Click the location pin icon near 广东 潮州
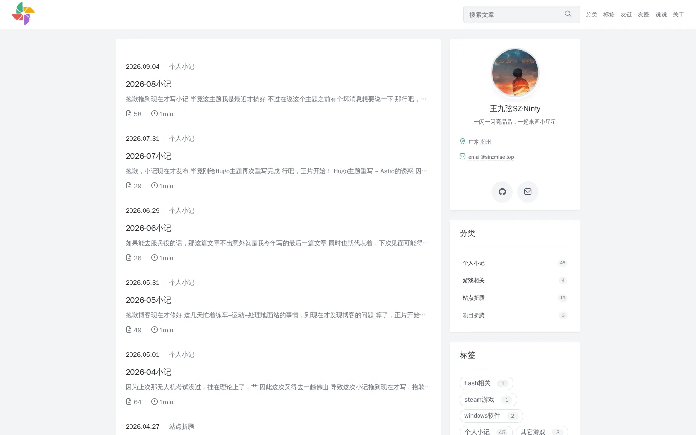Viewport: 696px width, 435px height. [x=463, y=141]
